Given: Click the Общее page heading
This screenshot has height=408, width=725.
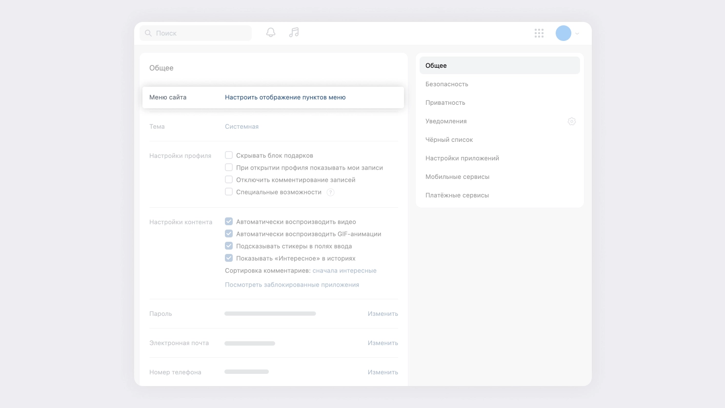Looking at the screenshot, I should click(x=161, y=68).
